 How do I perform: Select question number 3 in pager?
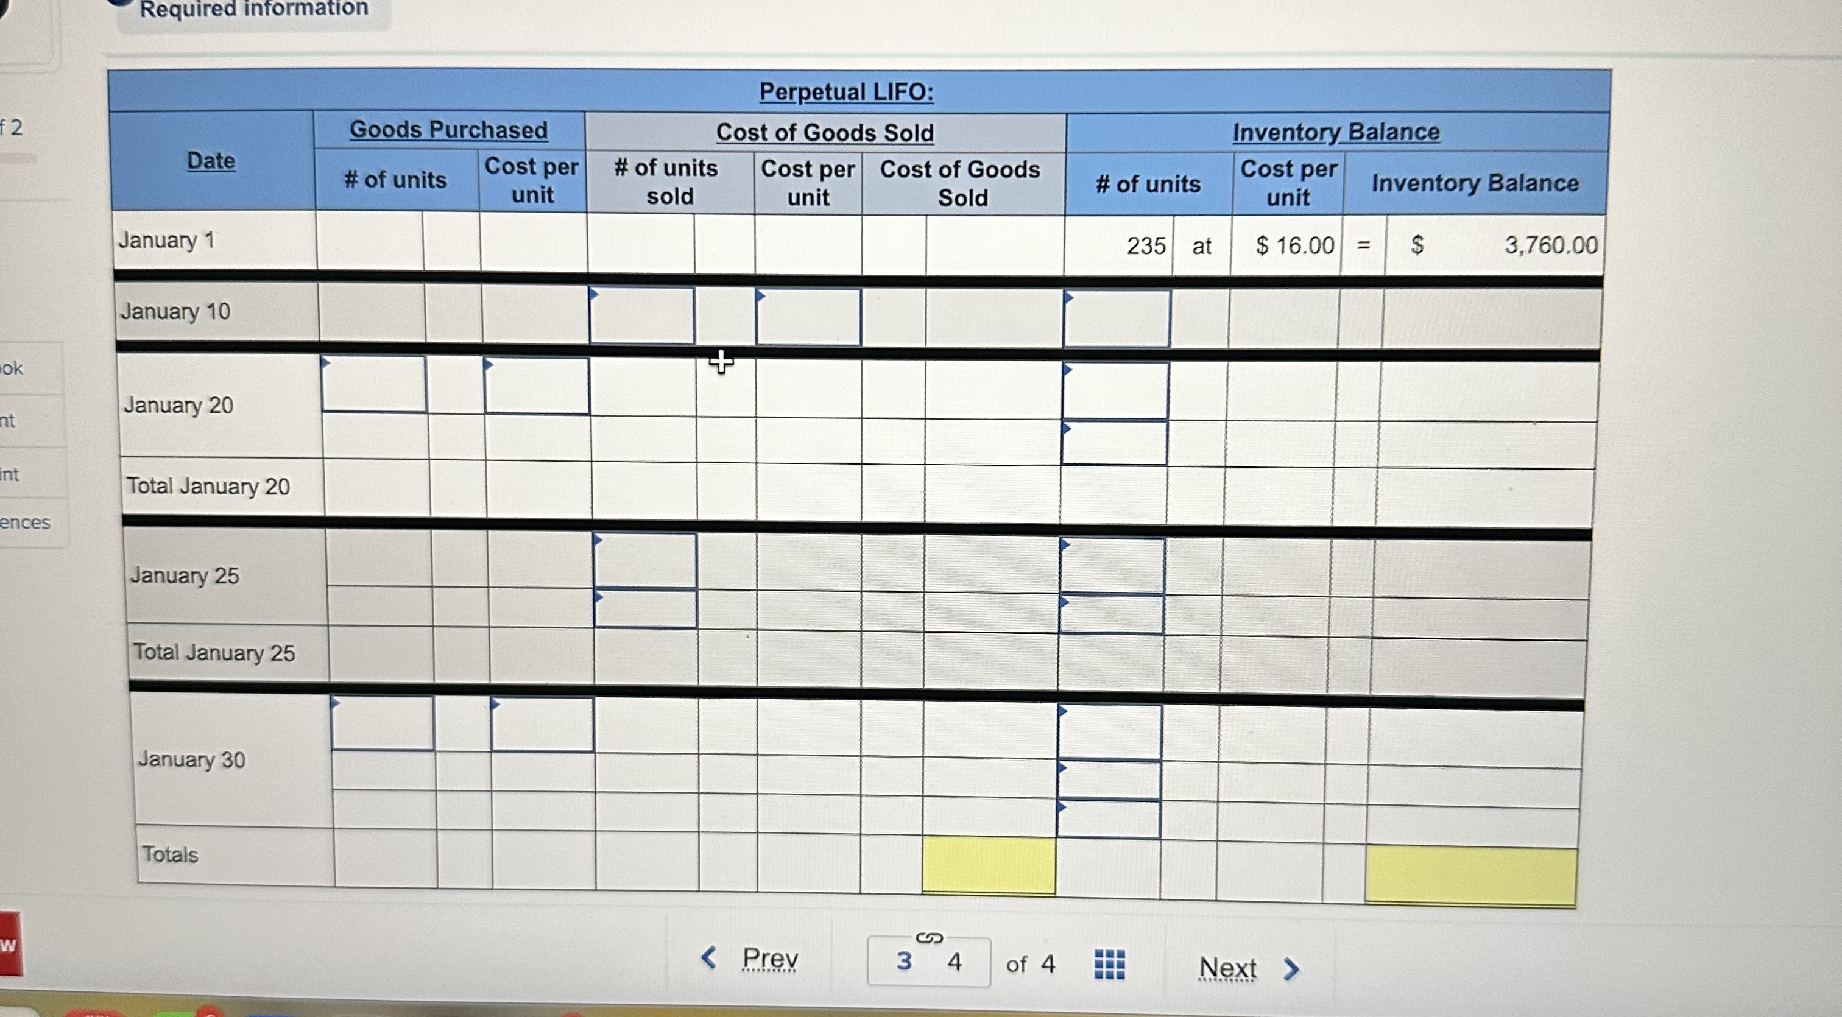click(904, 962)
